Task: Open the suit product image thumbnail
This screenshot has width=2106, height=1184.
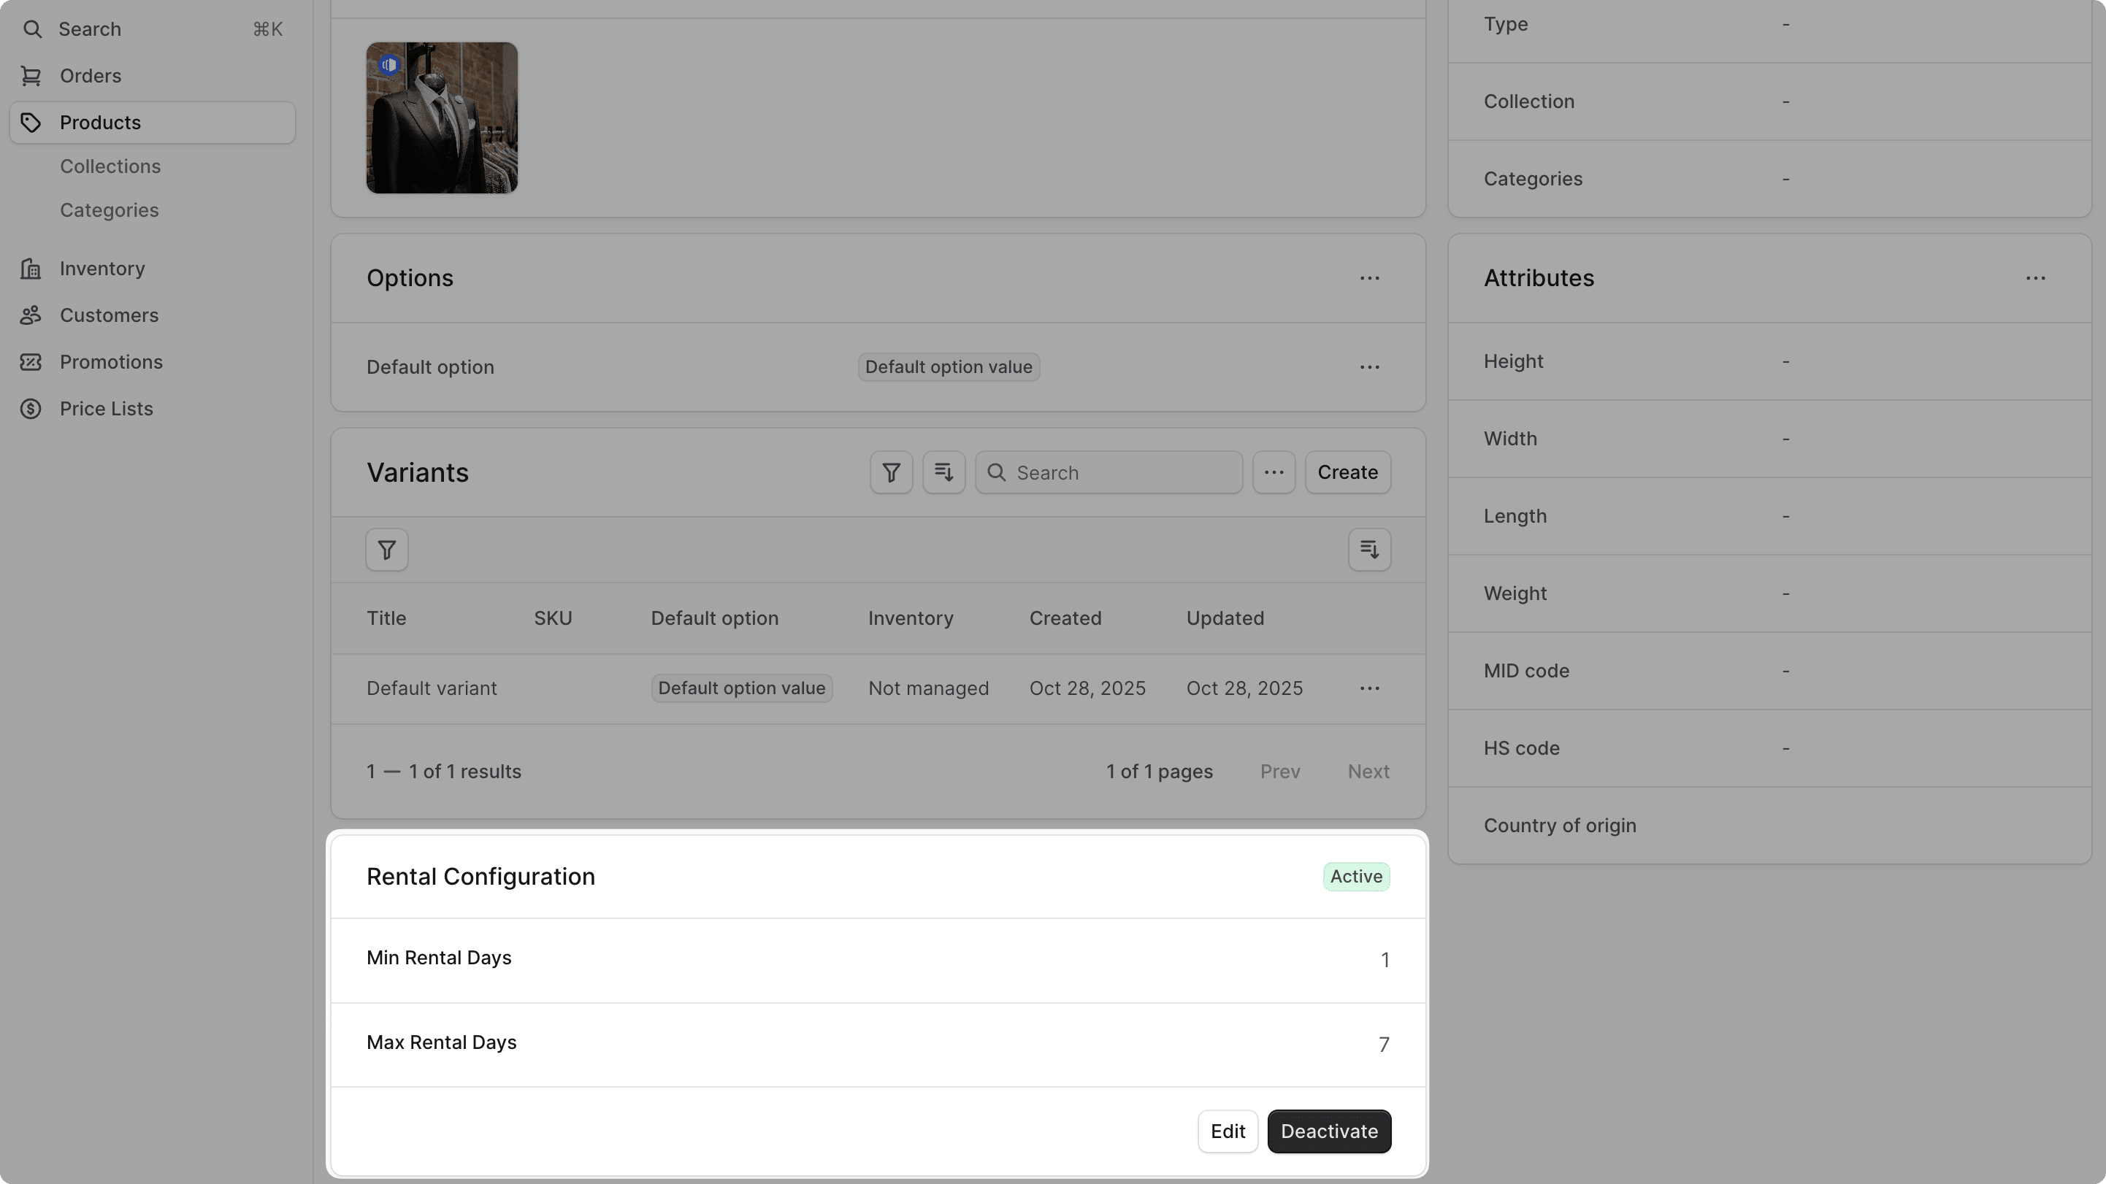Action: pyautogui.click(x=442, y=118)
